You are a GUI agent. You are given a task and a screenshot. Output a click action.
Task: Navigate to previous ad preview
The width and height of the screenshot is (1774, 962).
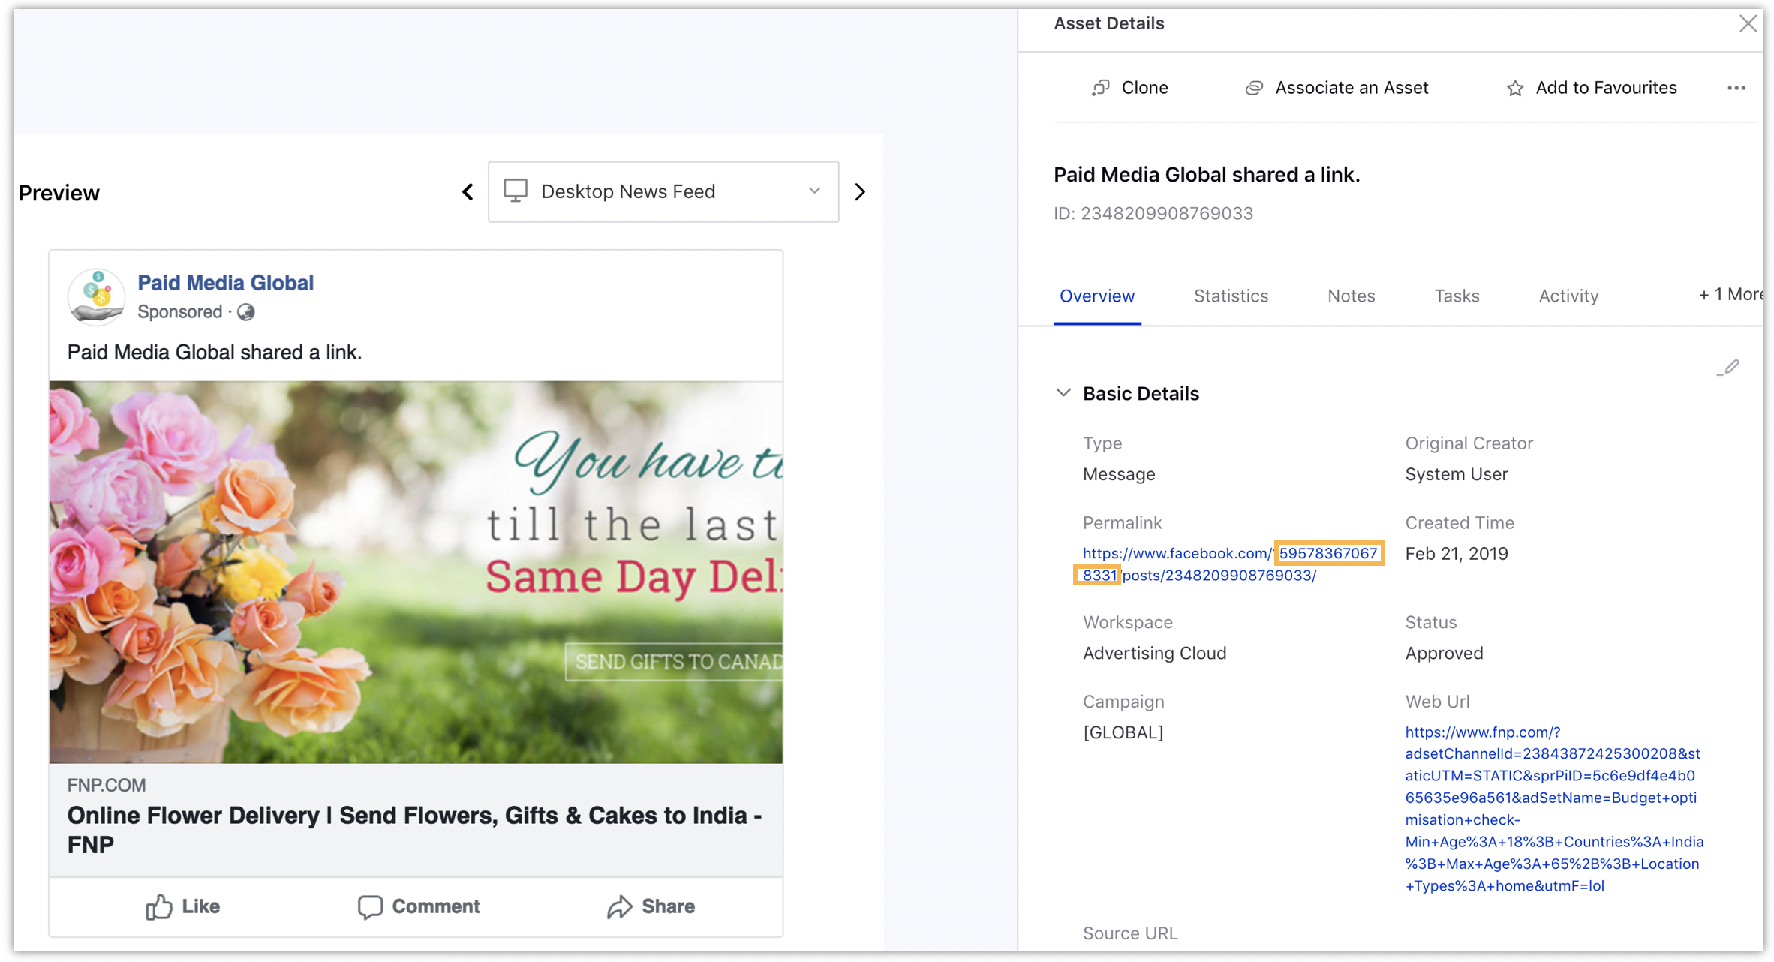coord(469,192)
